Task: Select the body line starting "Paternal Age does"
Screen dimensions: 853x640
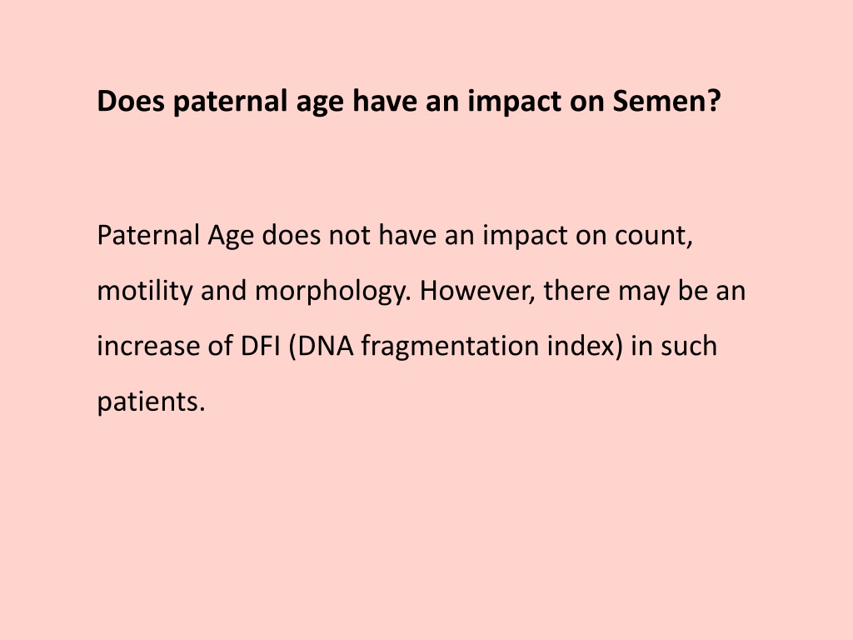Action: click(394, 236)
